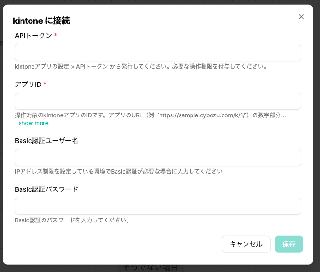Click the そうでない場合 text behind dialog
Viewport: 320px width, 272px height.
click(x=150, y=268)
